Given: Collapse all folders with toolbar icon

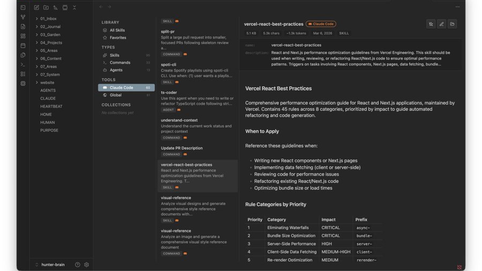Looking at the screenshot, I should (74, 8).
